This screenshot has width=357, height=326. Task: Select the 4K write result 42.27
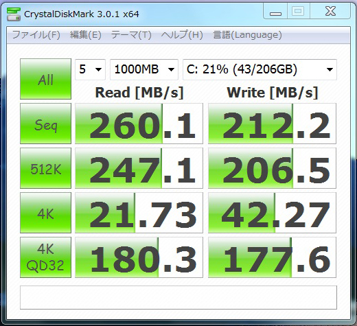[272, 213]
